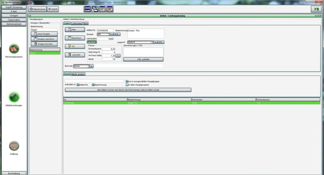This screenshot has height=175, width=324.
Task: Remove Lagerort with minus button
Action: (163, 42)
